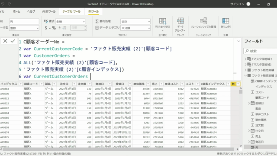This screenshot has width=277, height=156.
Task: Open the ホーム ribbon tab
Action: pos(16,12)
